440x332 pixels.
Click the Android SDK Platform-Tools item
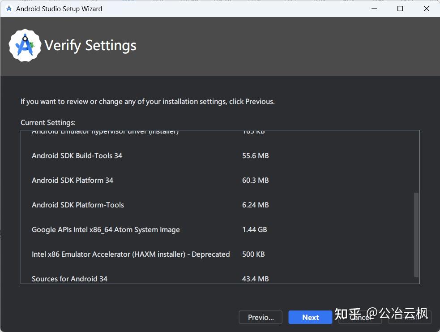[x=77, y=205]
